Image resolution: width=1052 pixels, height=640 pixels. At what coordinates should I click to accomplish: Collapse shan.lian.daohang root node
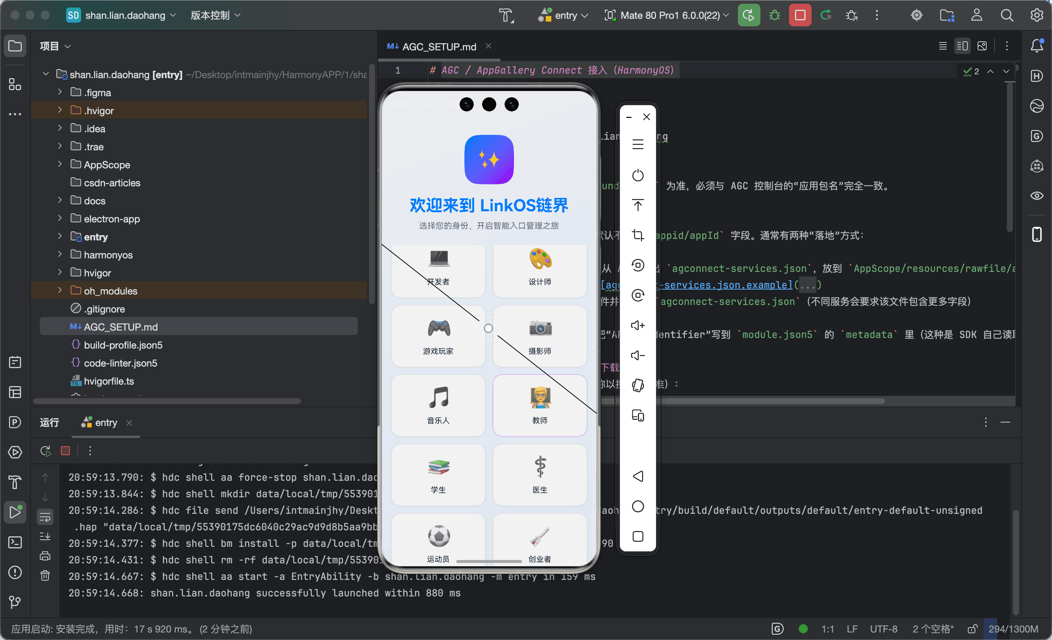point(46,74)
